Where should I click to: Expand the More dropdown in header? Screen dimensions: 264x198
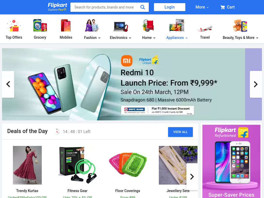202,7
